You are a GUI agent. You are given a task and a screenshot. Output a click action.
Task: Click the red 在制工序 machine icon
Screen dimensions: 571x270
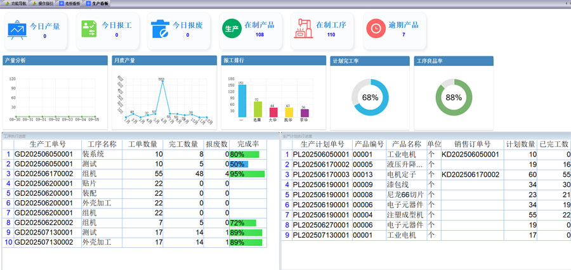tap(303, 29)
